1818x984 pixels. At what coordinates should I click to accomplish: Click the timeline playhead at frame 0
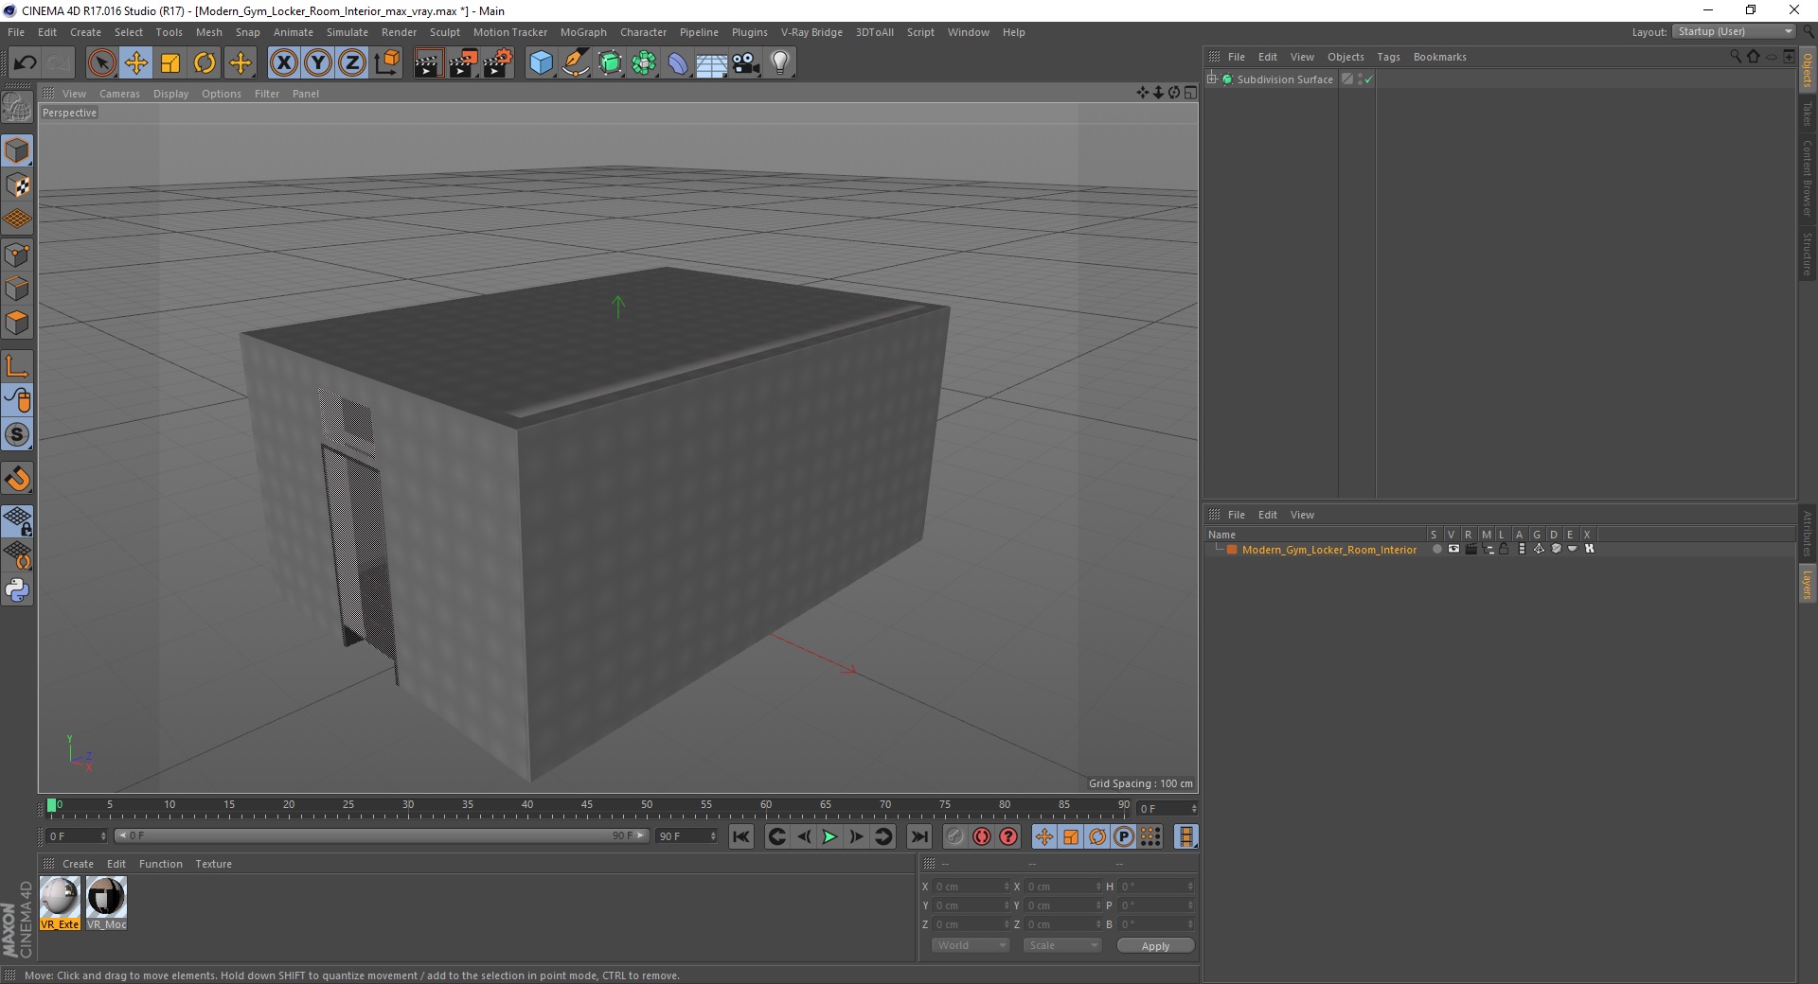[x=51, y=806]
